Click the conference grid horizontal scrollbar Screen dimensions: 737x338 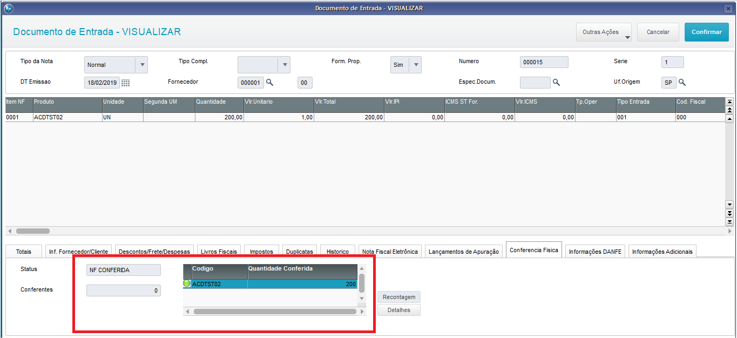pyautogui.click(x=275, y=312)
